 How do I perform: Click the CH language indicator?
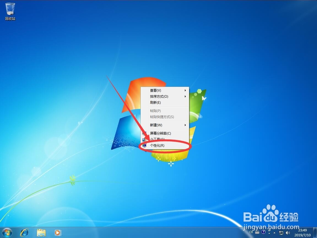coord(251,232)
